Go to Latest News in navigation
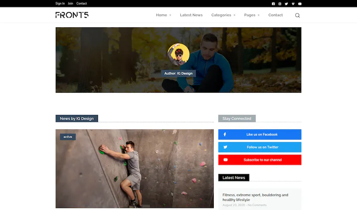This screenshot has height=210, width=357. 191,15
